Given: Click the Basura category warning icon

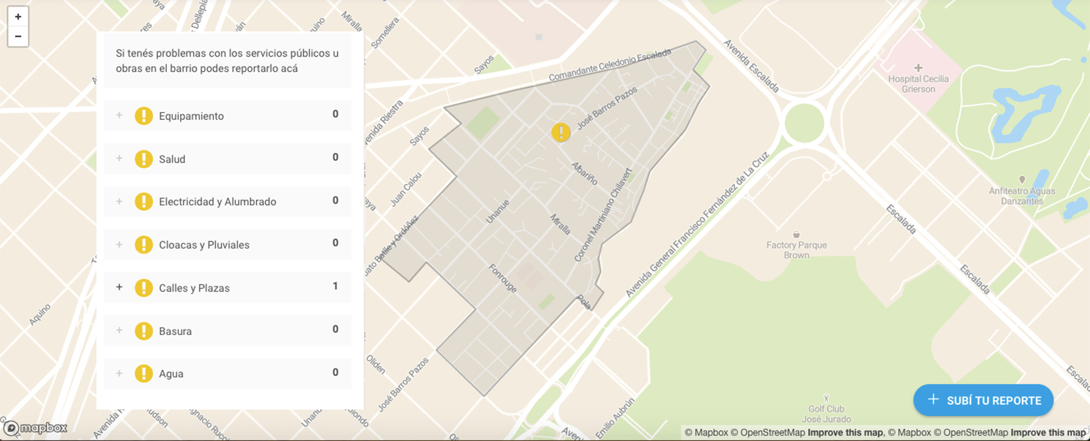Looking at the screenshot, I should click(144, 331).
